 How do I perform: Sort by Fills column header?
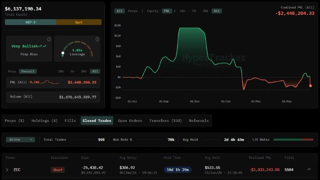click(x=289, y=157)
